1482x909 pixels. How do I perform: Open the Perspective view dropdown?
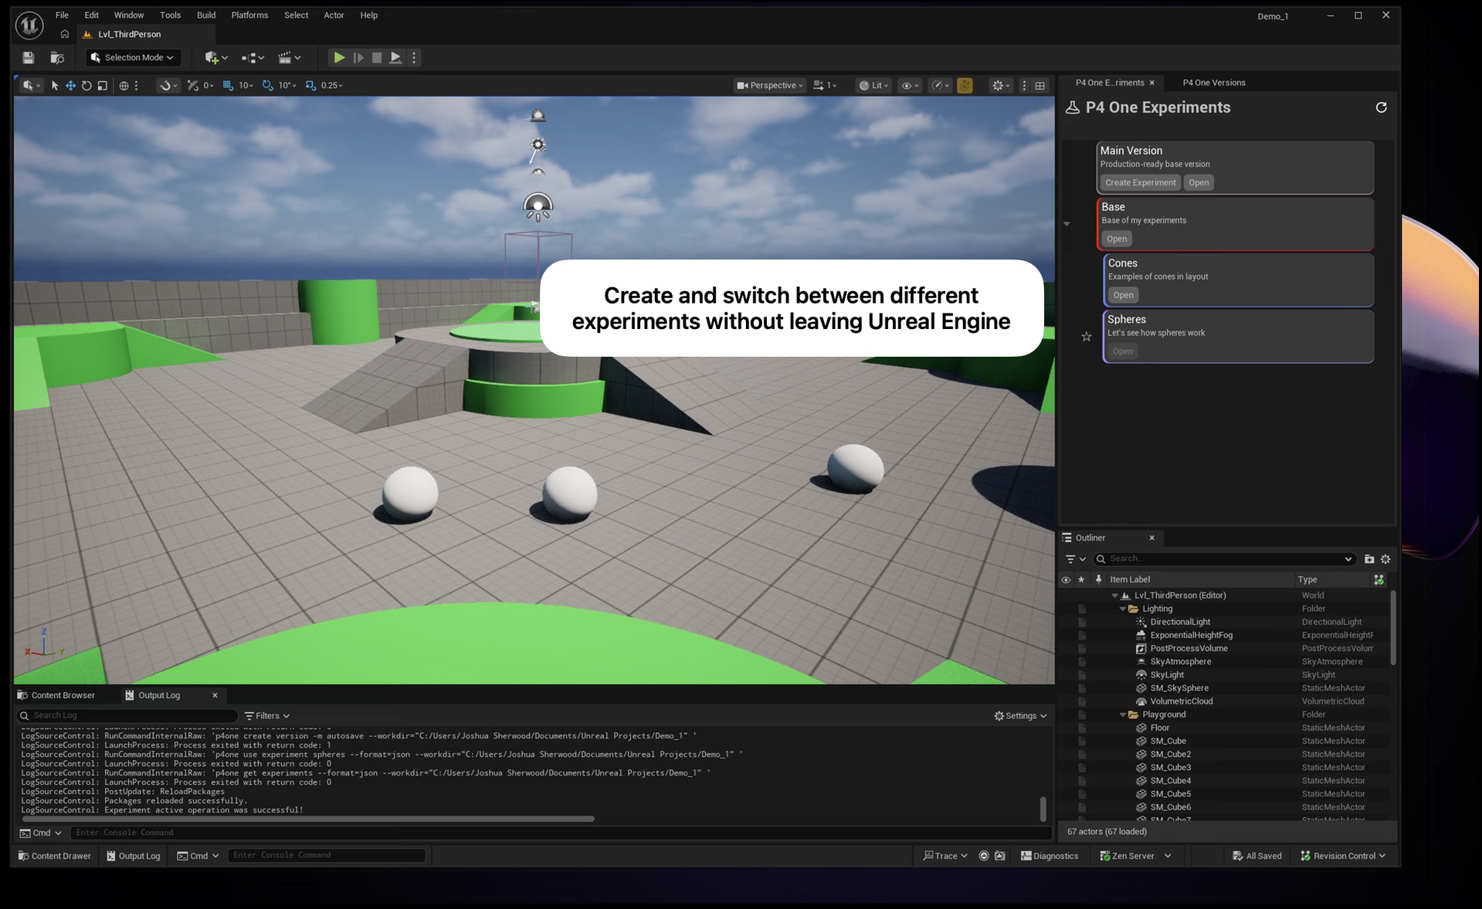[769, 85]
